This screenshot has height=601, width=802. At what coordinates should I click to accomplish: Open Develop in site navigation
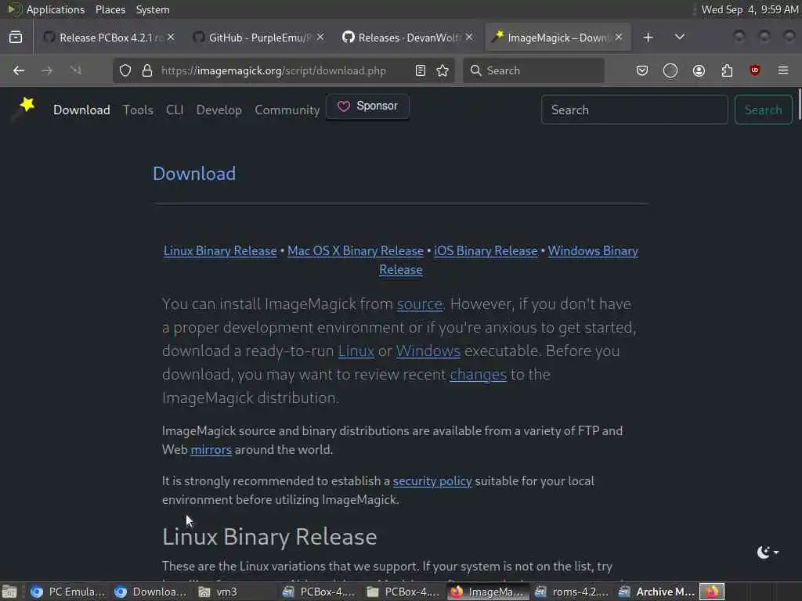(219, 110)
